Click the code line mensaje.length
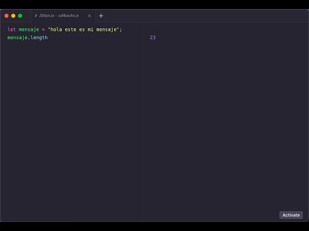 pyautogui.click(x=28, y=38)
